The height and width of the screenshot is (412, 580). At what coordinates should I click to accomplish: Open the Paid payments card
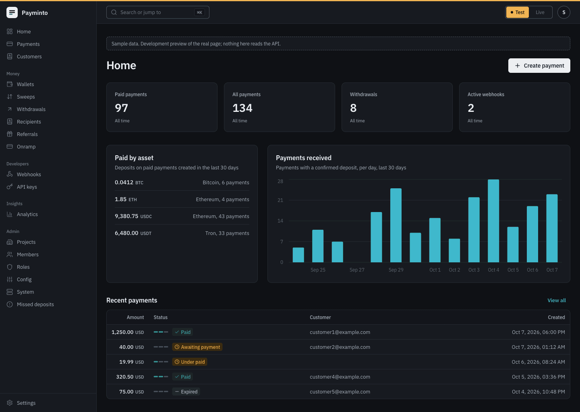(x=162, y=107)
